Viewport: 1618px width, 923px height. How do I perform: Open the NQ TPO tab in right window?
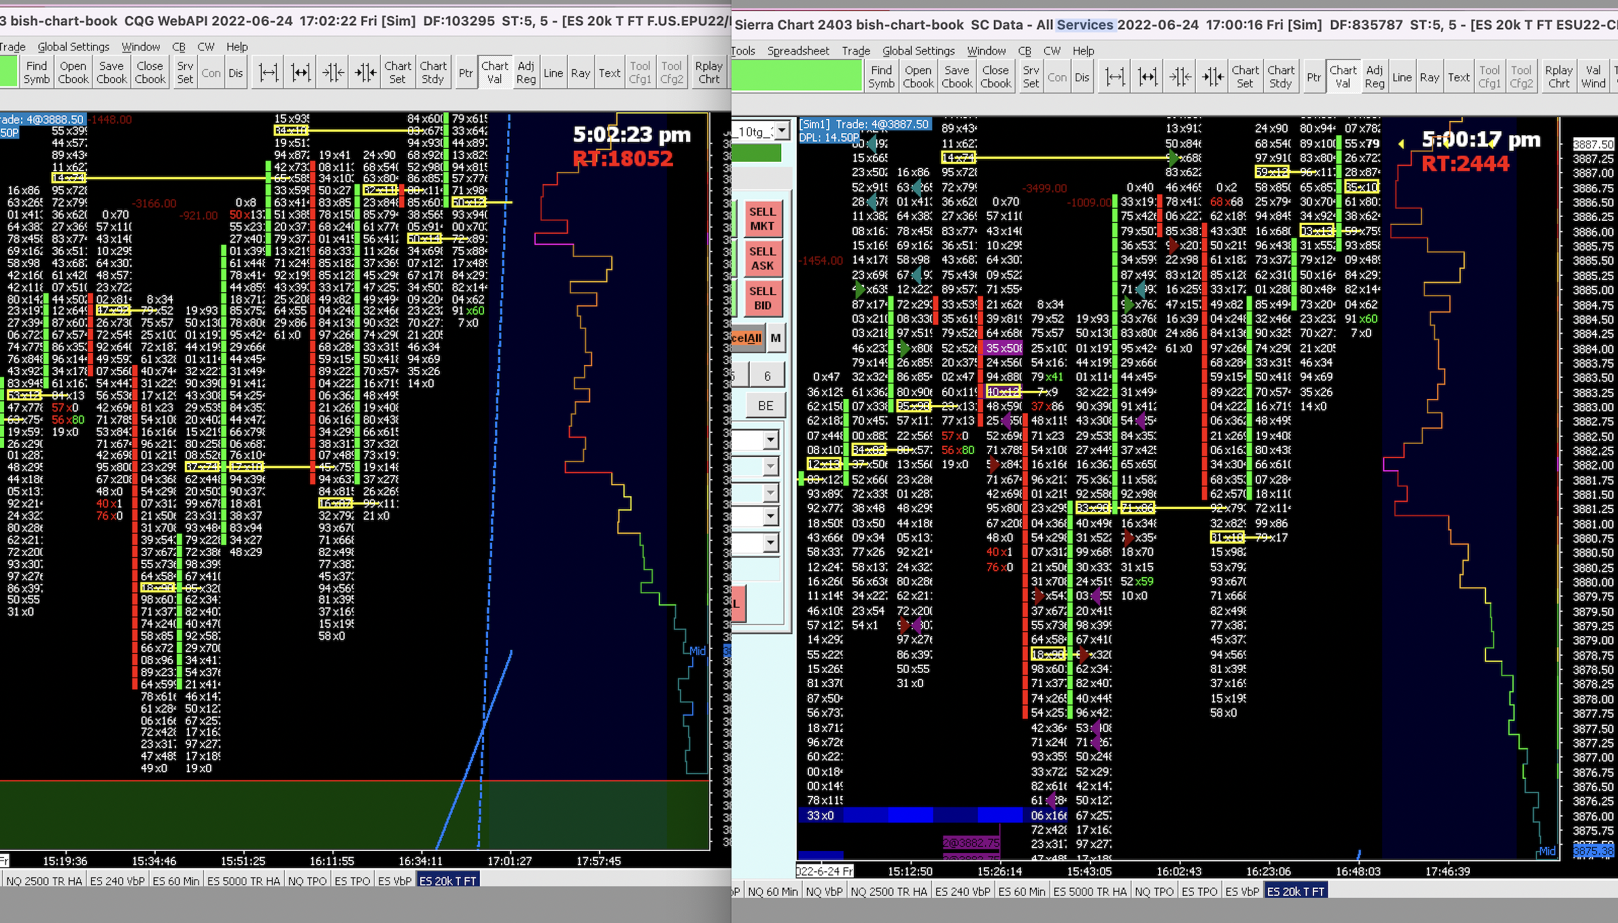1154,891
